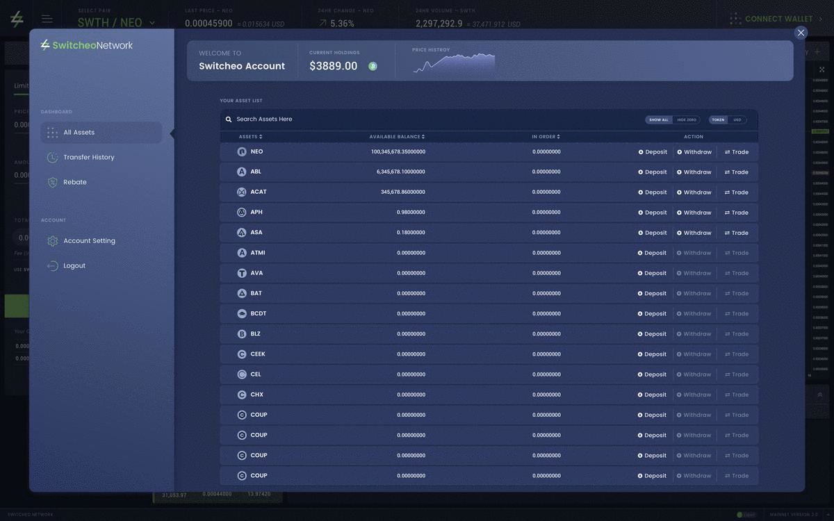The width and height of the screenshot is (834, 521).
Task: Click the Transfer History clock icon
Action: point(52,158)
